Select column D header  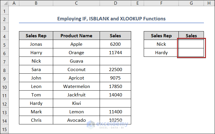115,3
